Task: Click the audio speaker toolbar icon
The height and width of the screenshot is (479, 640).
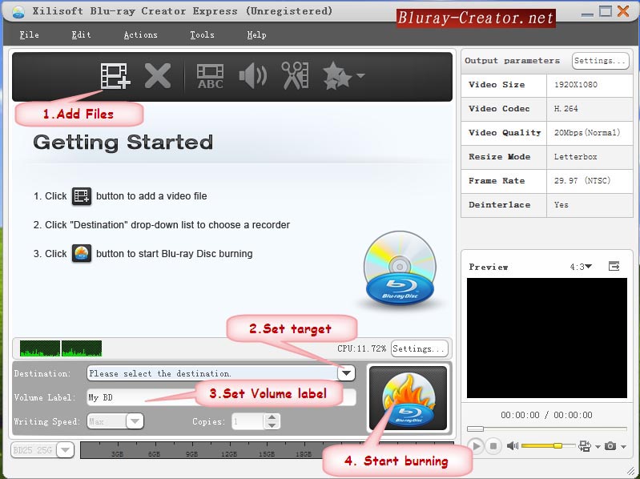Action: [252, 76]
